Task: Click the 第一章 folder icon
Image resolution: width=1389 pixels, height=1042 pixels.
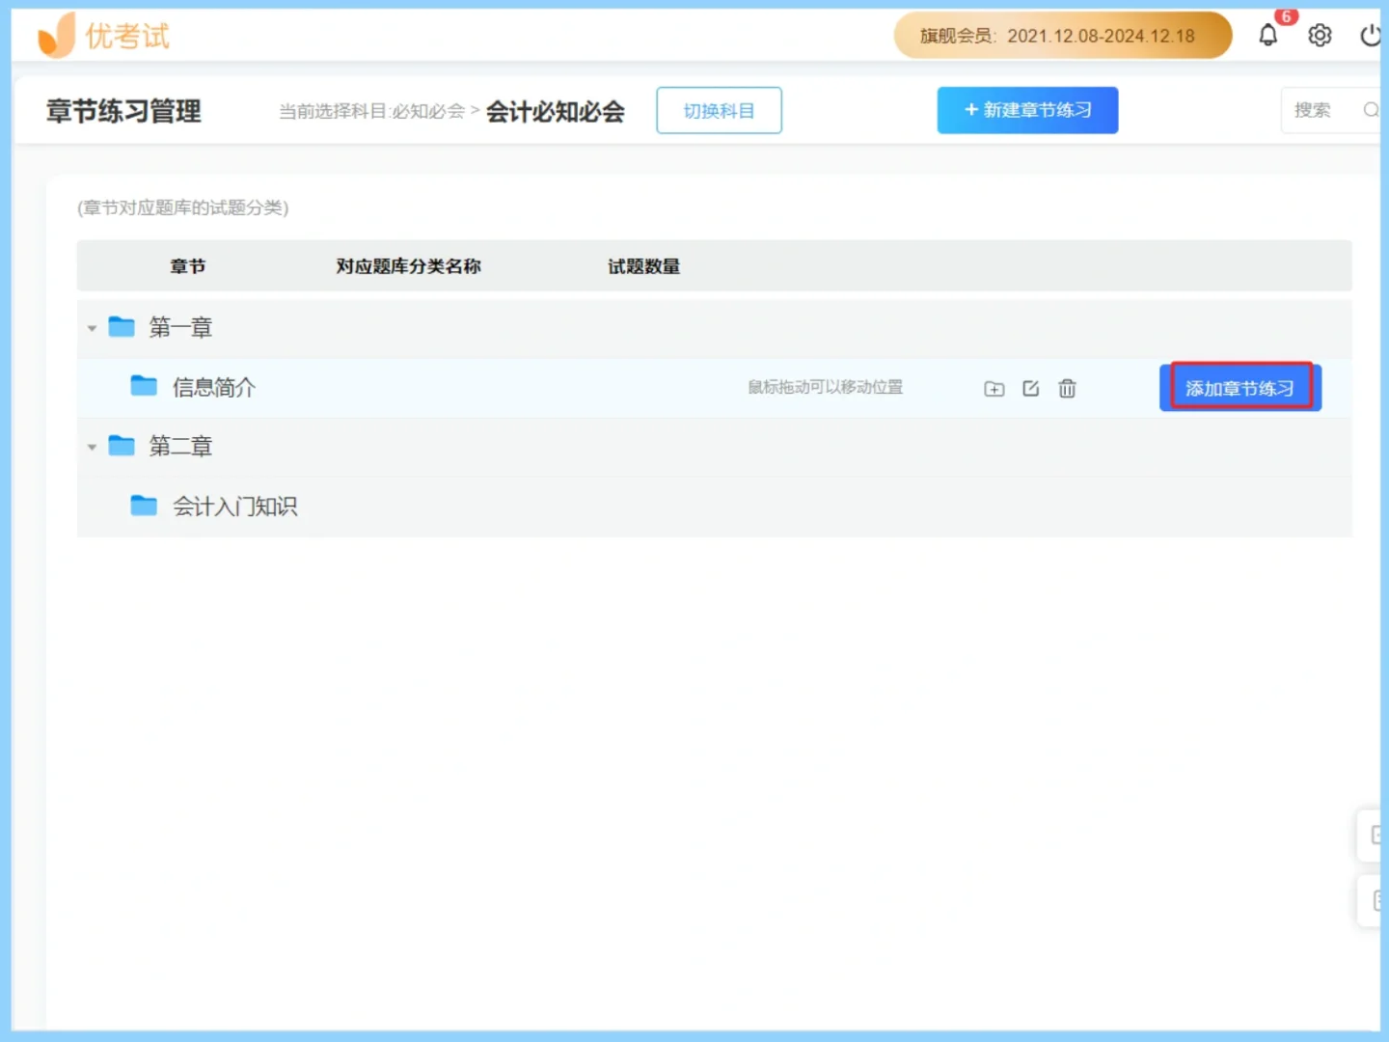Action: pos(122,327)
